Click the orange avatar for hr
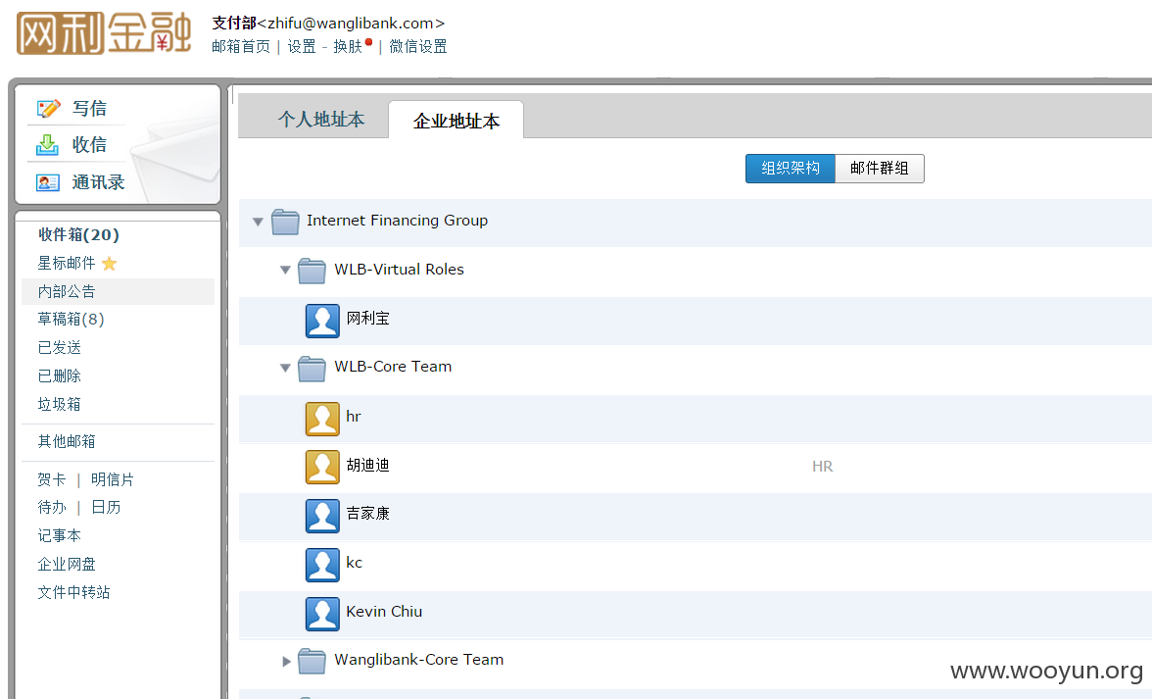Screen dimensions: 1152x699 [x=322, y=419]
